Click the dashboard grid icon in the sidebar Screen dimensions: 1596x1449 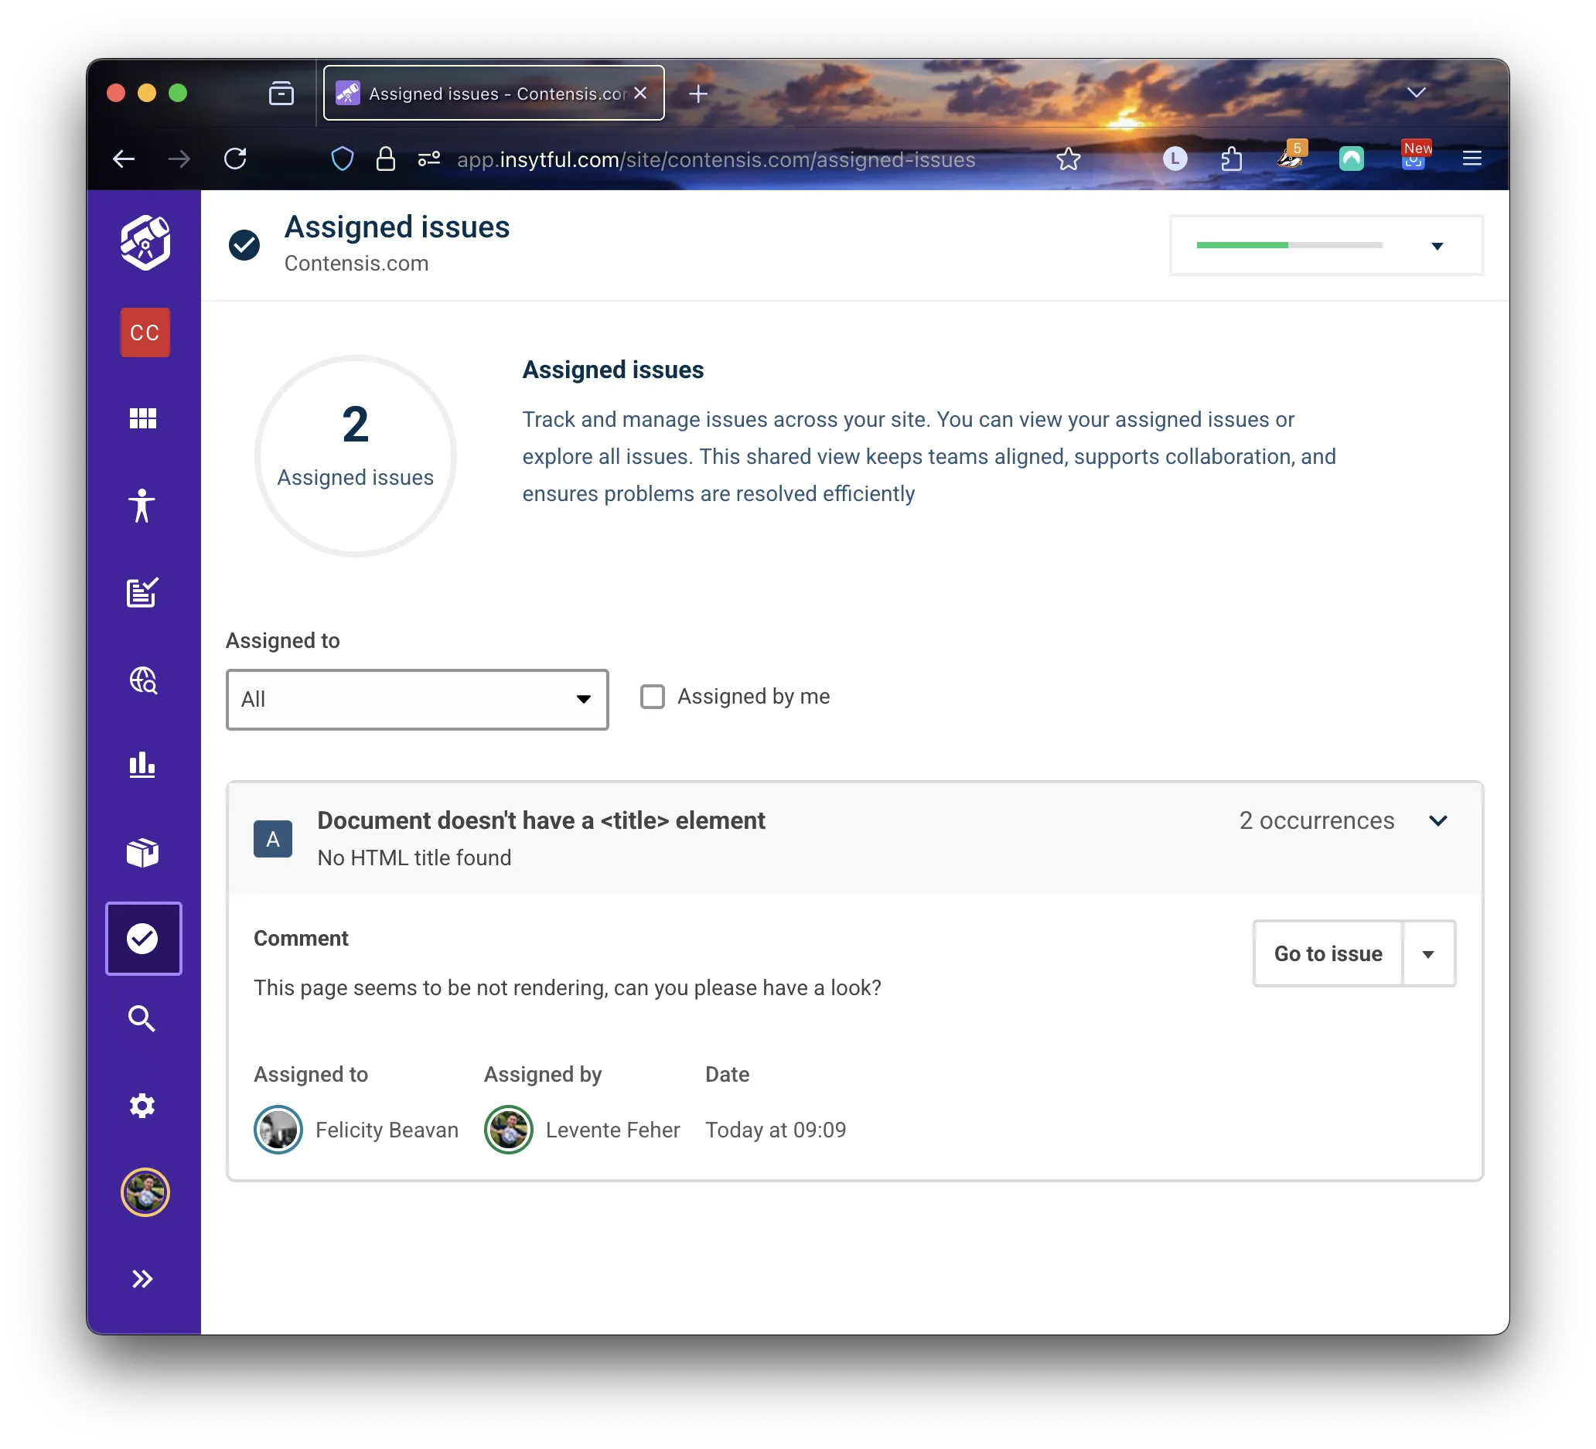[142, 418]
